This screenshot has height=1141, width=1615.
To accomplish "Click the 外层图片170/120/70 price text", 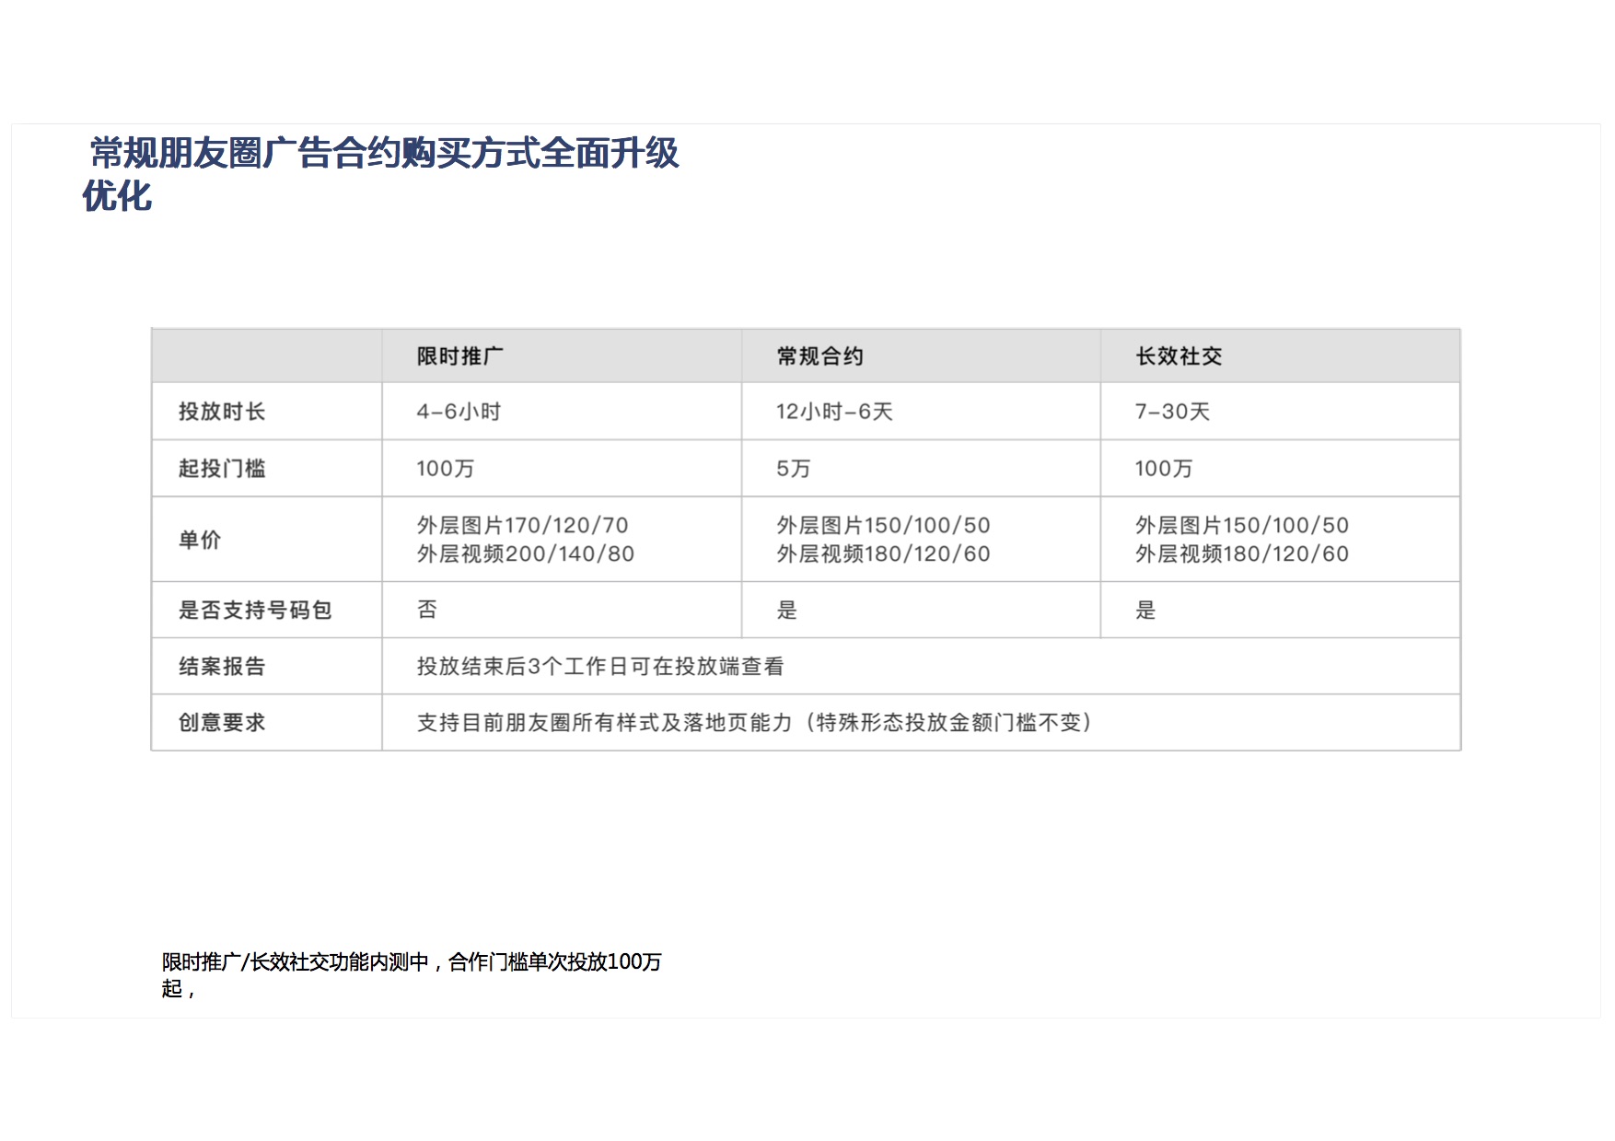I will pyautogui.click(x=522, y=525).
